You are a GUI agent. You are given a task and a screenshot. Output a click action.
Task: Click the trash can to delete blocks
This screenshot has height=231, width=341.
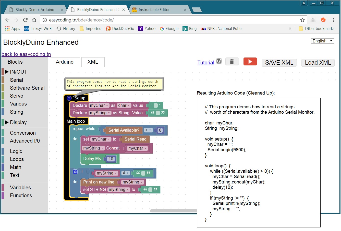click(x=232, y=61)
